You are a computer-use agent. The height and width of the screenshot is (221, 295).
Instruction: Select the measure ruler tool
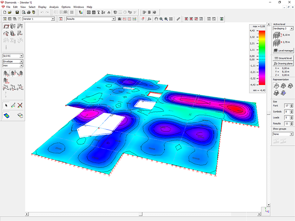178,19
